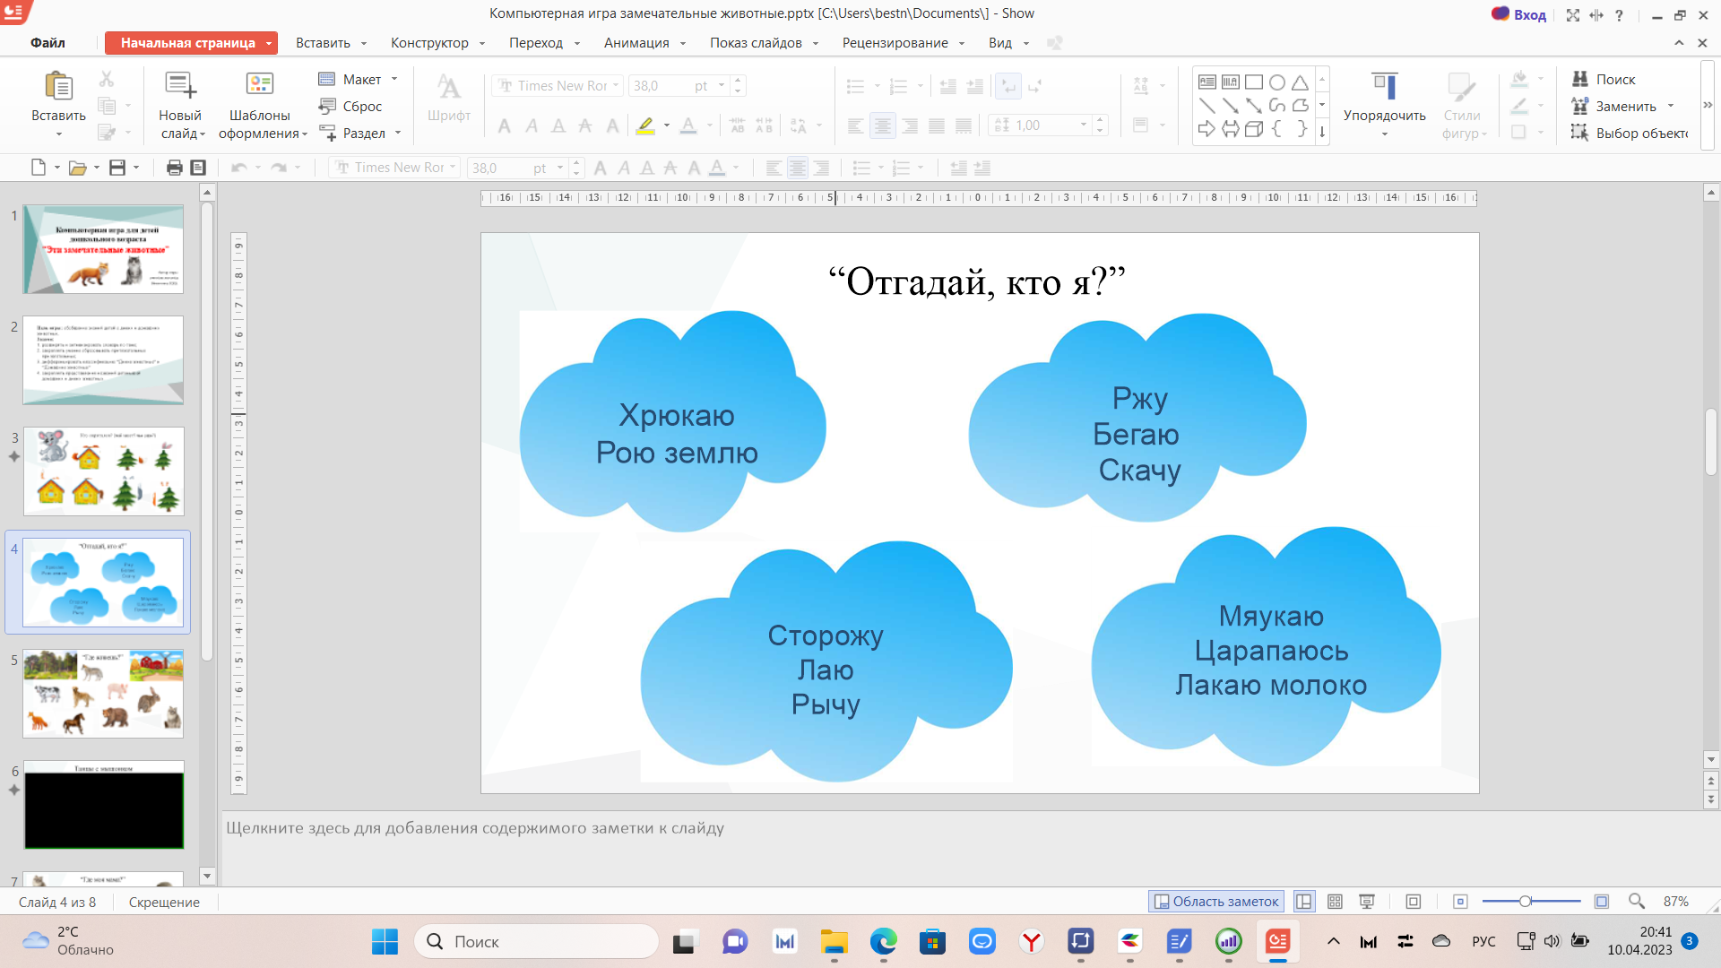
Task: Start slideshow from status bar icon
Action: (1367, 902)
